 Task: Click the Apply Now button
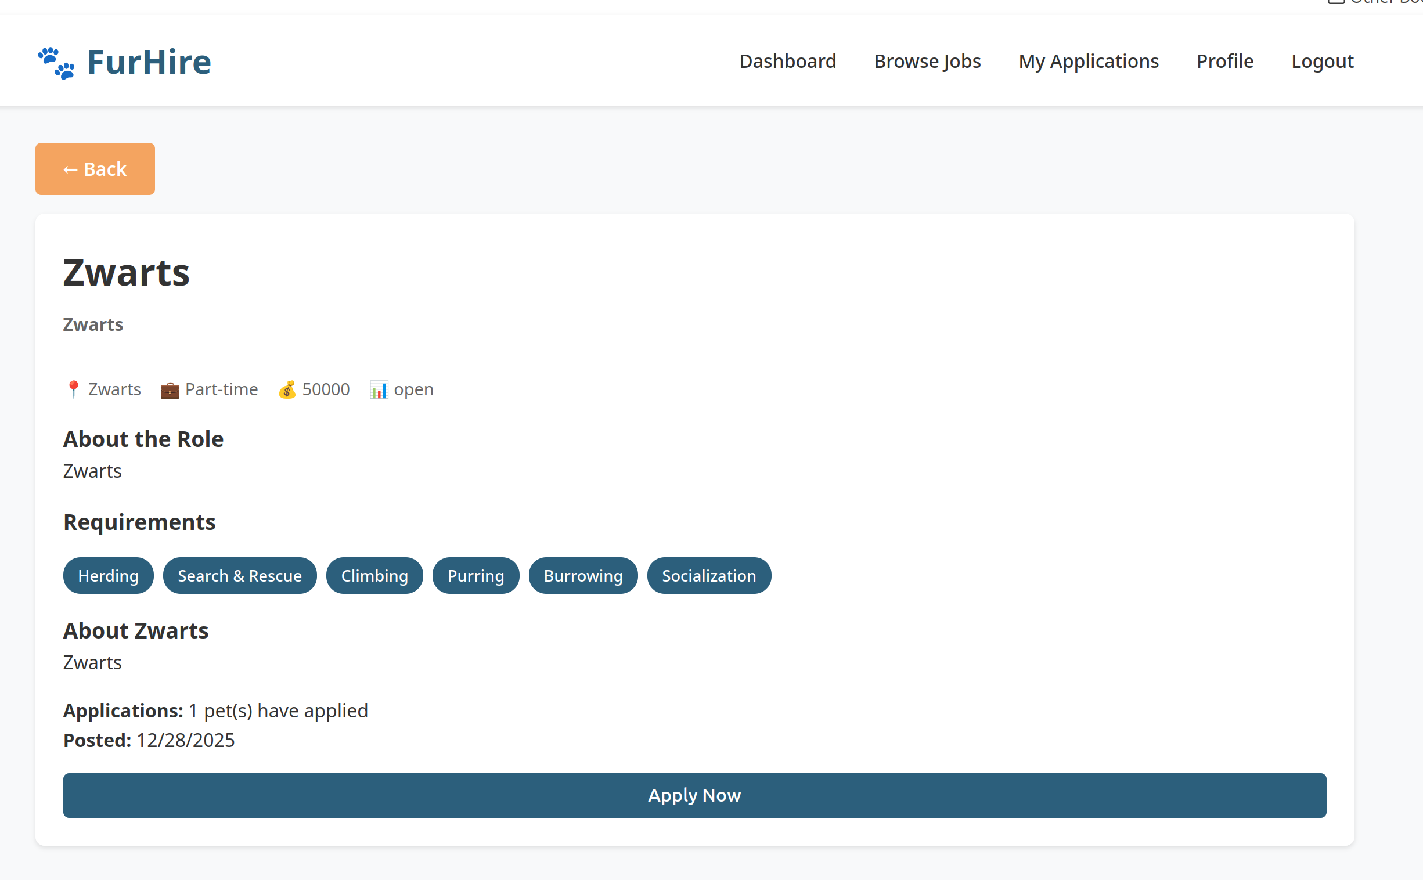pos(694,795)
